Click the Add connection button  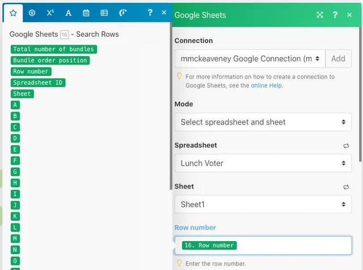(x=338, y=58)
